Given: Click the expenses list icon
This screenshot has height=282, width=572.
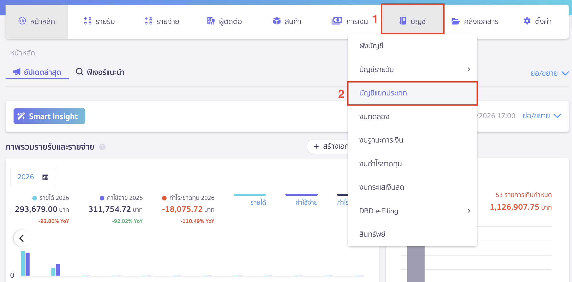Looking at the screenshot, I should pos(148,21).
